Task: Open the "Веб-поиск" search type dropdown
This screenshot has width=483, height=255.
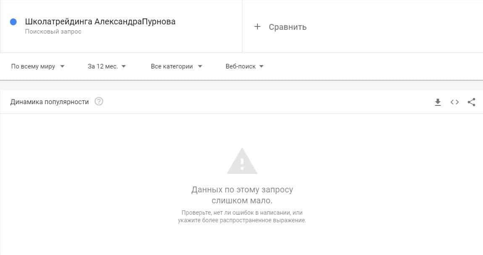Action: point(244,66)
